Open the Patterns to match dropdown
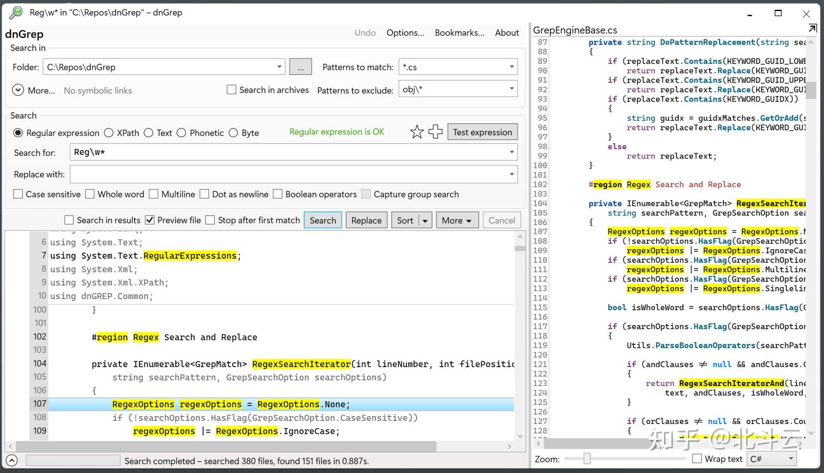The height and width of the screenshot is (473, 824). pyautogui.click(x=511, y=67)
